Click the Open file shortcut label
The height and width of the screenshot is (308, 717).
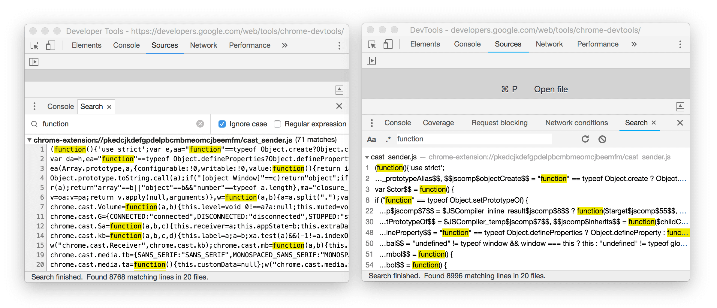point(550,89)
